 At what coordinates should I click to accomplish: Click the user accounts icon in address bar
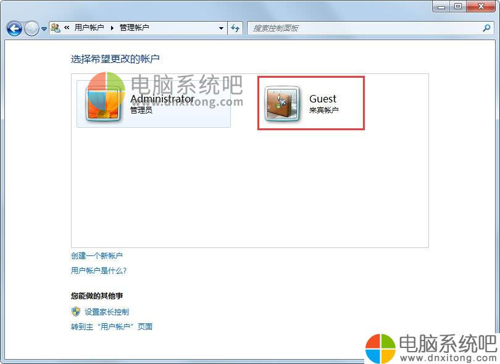click(56, 28)
